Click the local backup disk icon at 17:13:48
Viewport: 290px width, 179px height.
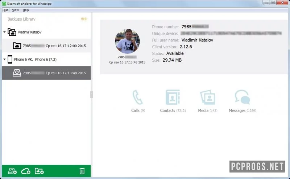pyautogui.click(x=17, y=73)
